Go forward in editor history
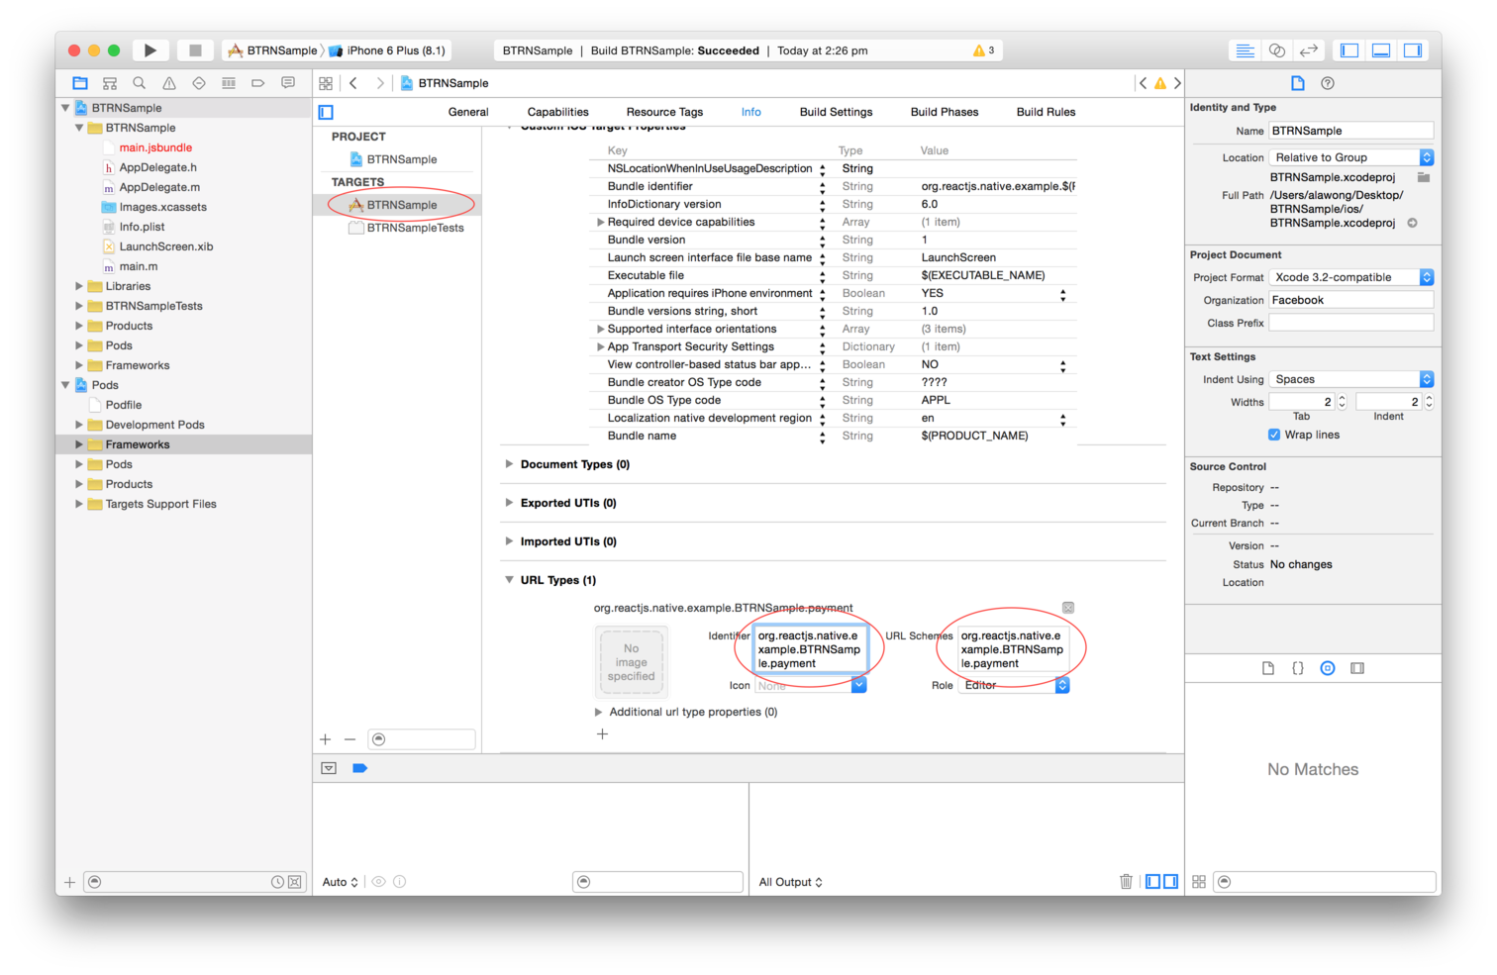The height and width of the screenshot is (975, 1497). point(379,83)
